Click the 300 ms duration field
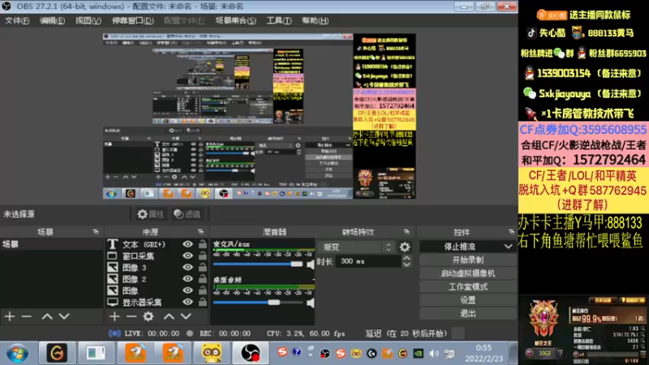649x365 pixels. [x=368, y=261]
